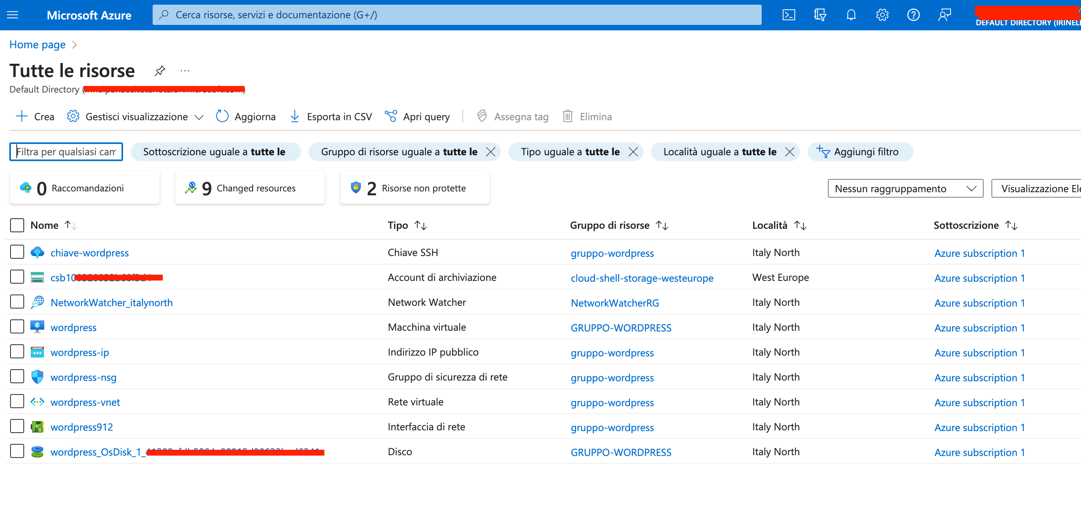Screen dimensions: 1081x519
Task: Open the Sottoscrizione filter pill
Action: pyautogui.click(x=215, y=152)
